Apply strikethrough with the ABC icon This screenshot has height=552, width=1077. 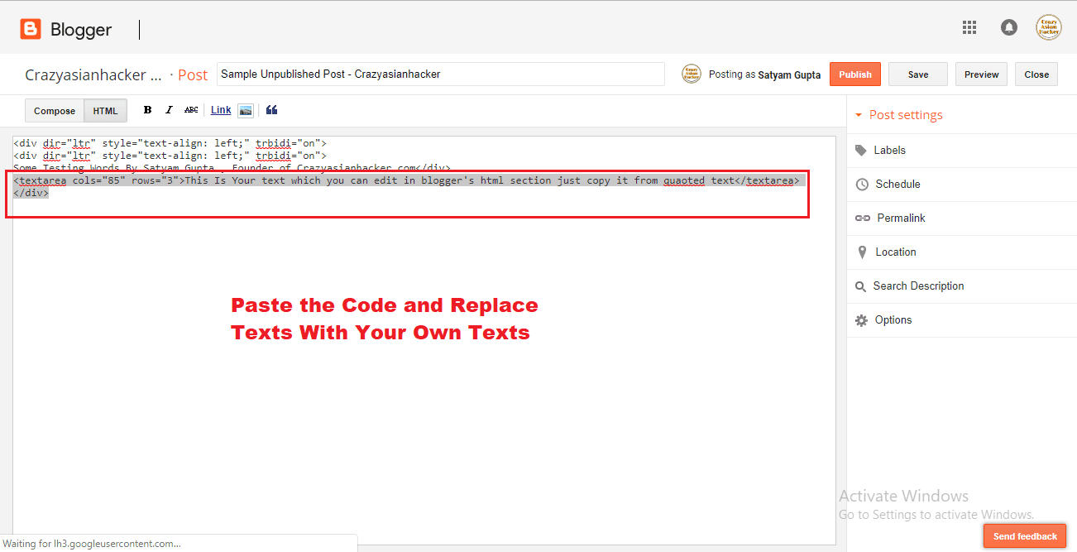(x=191, y=109)
